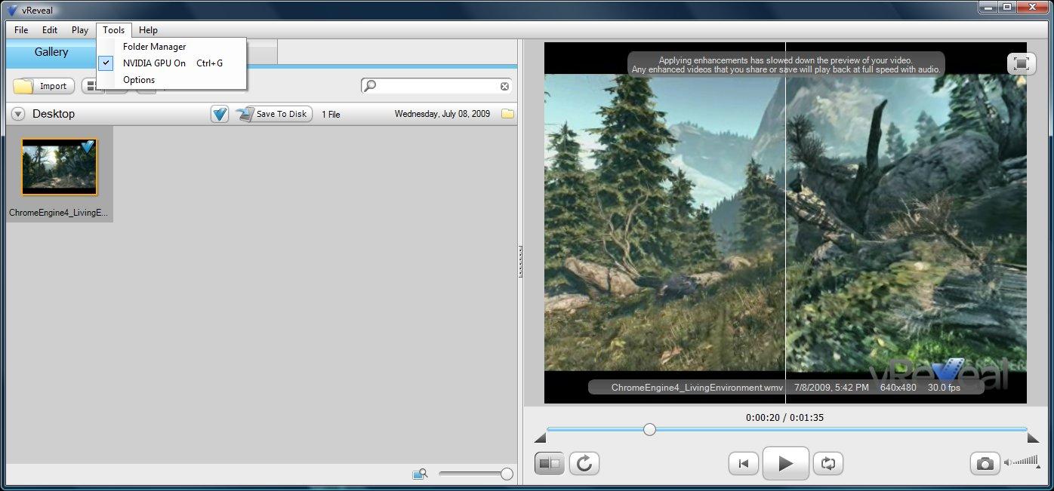Open the Edit menu
Image resolution: width=1054 pixels, height=491 pixels.
tap(50, 30)
